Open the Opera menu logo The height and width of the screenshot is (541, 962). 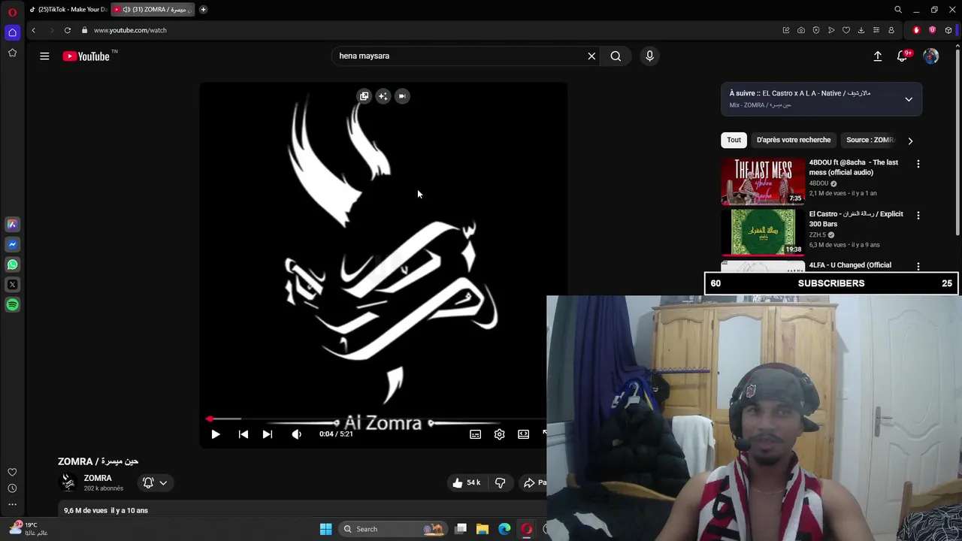click(12, 12)
